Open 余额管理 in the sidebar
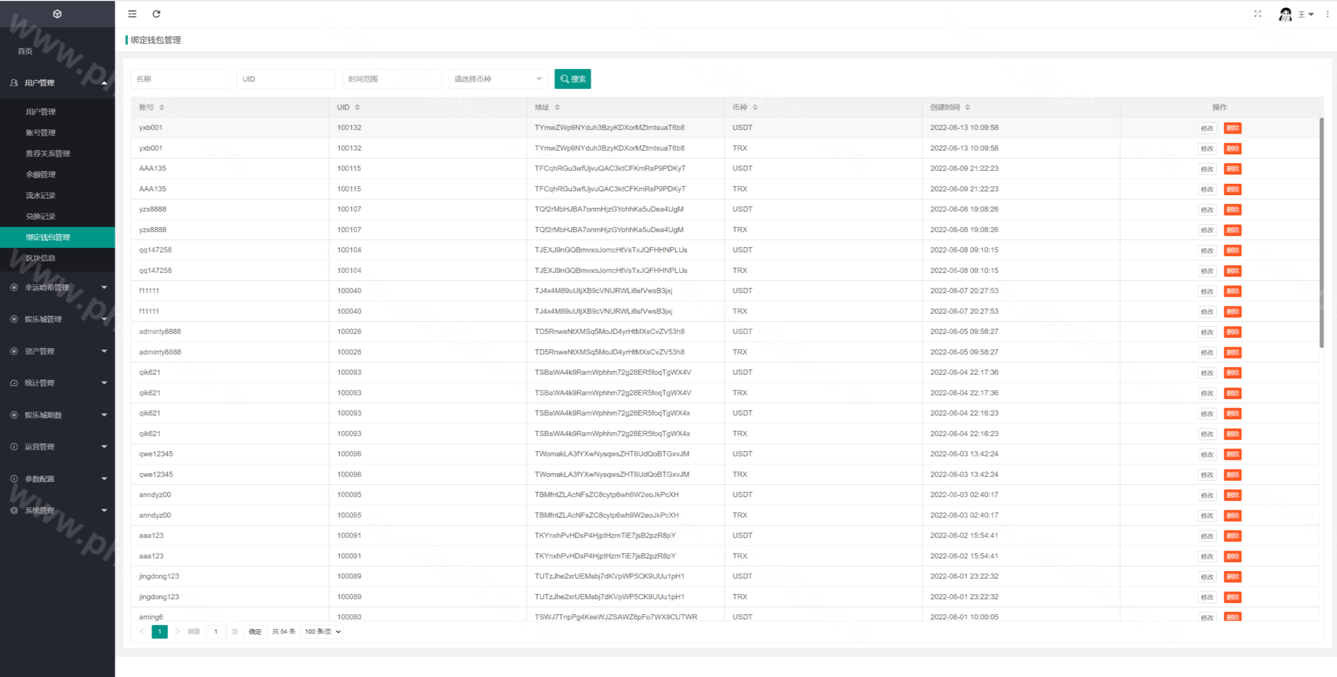This screenshot has height=677, width=1337. [41, 174]
